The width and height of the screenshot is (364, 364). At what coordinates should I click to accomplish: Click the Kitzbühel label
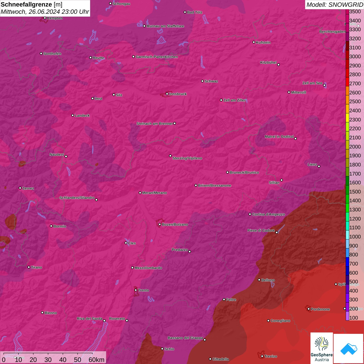tap(268, 62)
